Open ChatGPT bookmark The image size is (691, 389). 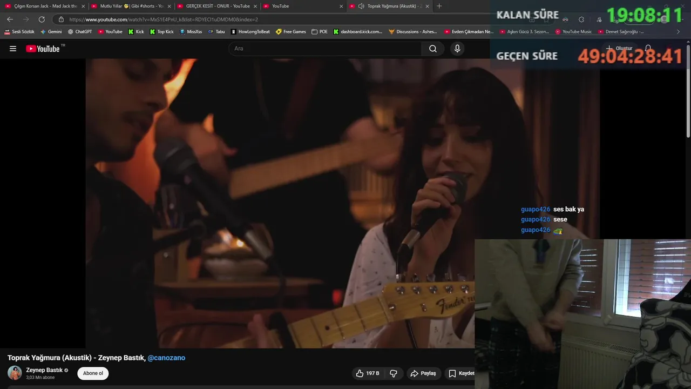80,32
